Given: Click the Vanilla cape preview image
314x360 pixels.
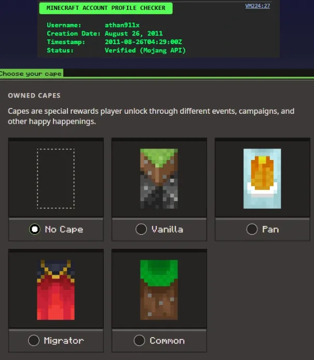Looking at the screenshot, I should point(159,179).
